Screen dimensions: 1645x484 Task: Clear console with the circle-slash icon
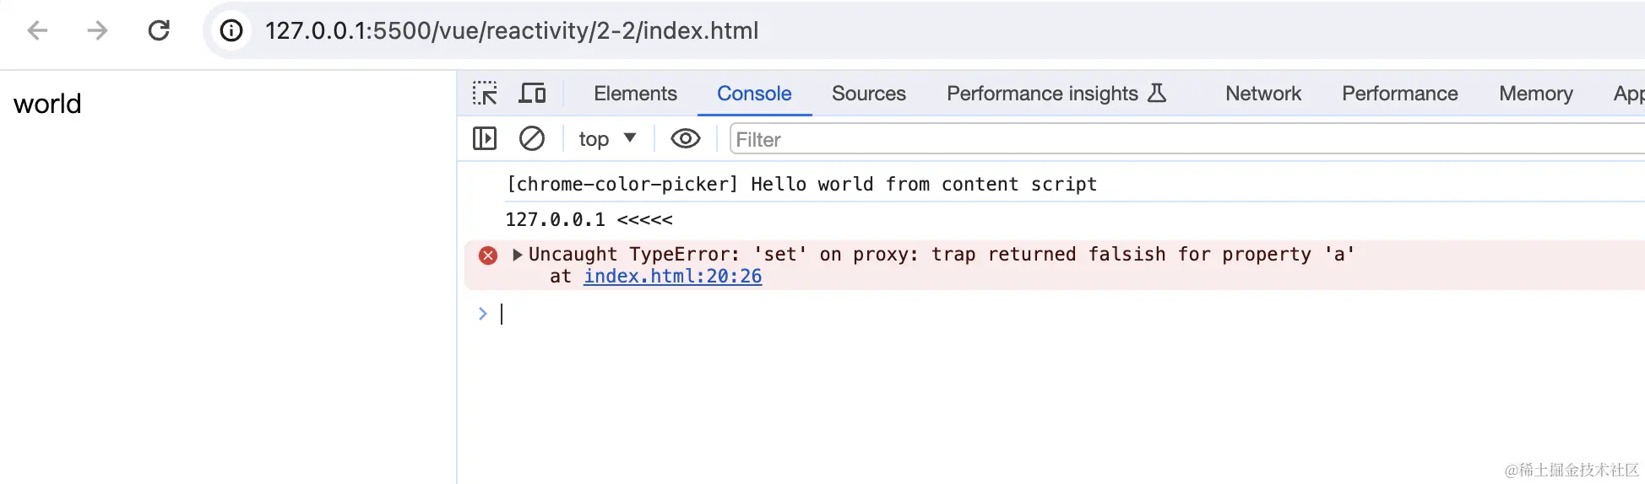pyautogui.click(x=532, y=138)
